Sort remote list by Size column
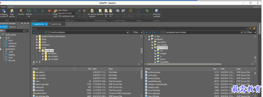 [216, 69]
